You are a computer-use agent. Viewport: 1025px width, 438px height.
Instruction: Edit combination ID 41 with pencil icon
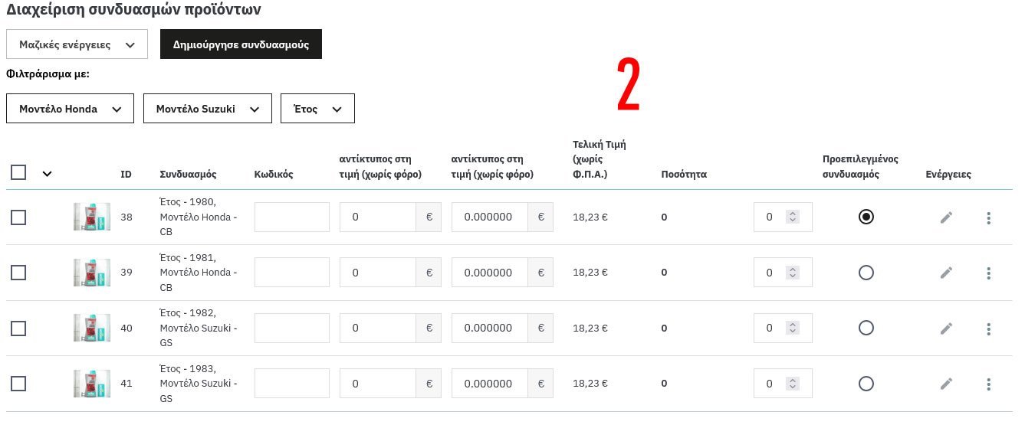point(946,384)
